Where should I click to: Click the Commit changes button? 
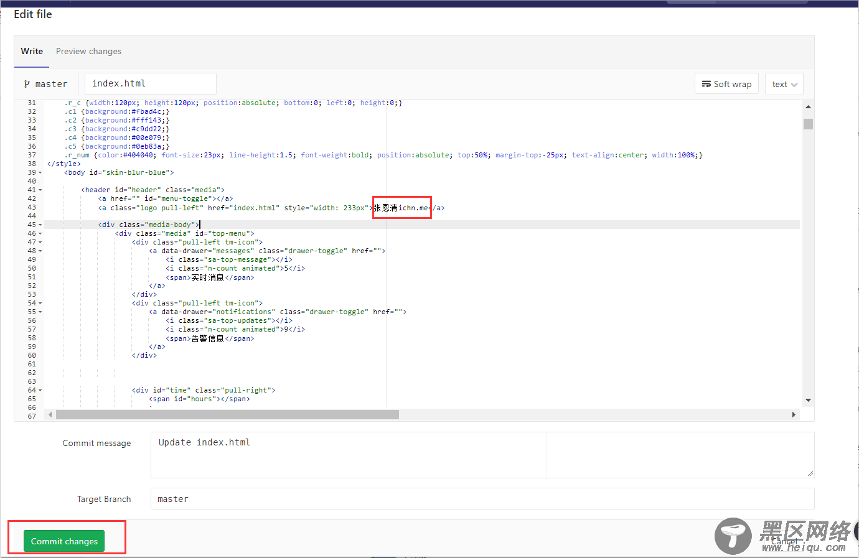[x=64, y=541]
